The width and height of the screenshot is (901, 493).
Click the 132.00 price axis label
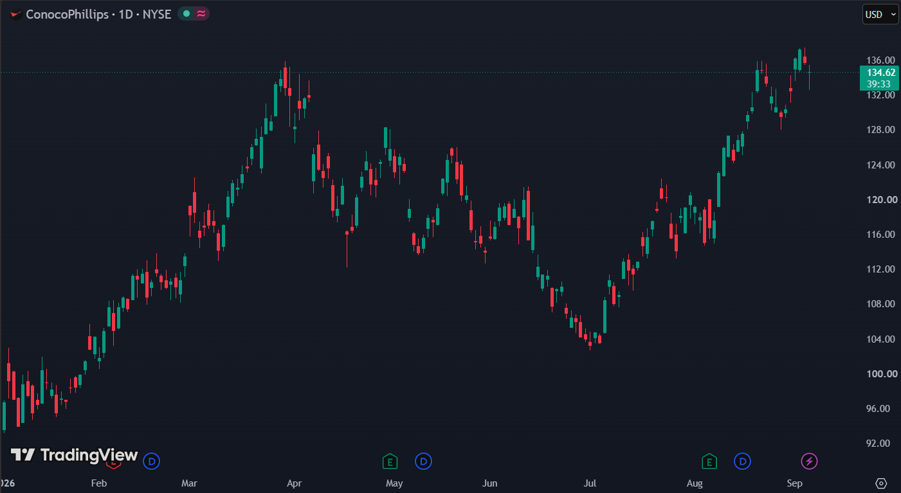[881, 95]
